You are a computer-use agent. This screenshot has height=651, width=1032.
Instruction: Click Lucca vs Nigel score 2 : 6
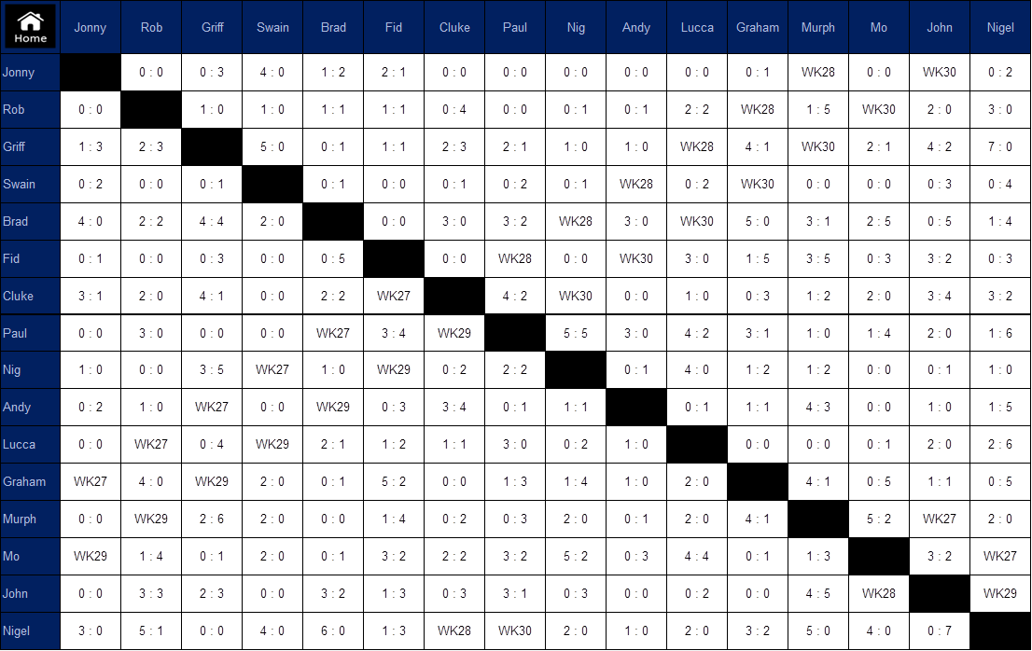(x=1000, y=445)
